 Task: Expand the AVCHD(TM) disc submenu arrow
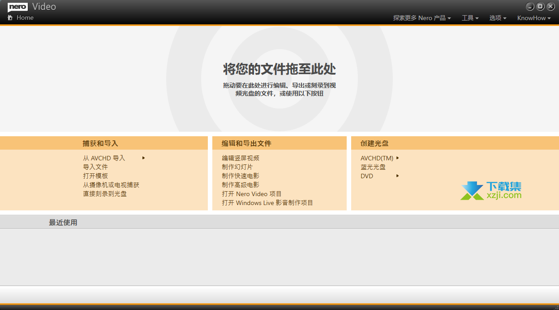397,158
